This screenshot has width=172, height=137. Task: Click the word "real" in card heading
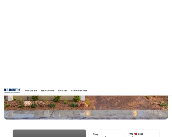click(x=140, y=134)
